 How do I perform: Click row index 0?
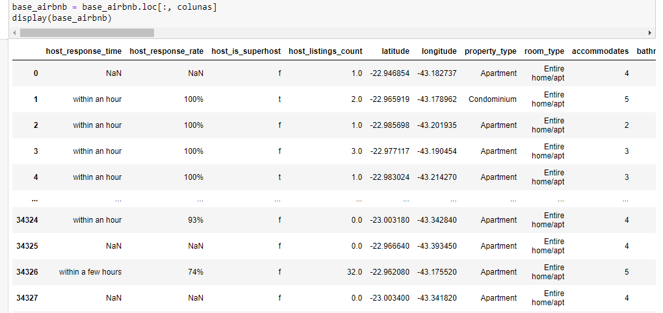(36, 73)
